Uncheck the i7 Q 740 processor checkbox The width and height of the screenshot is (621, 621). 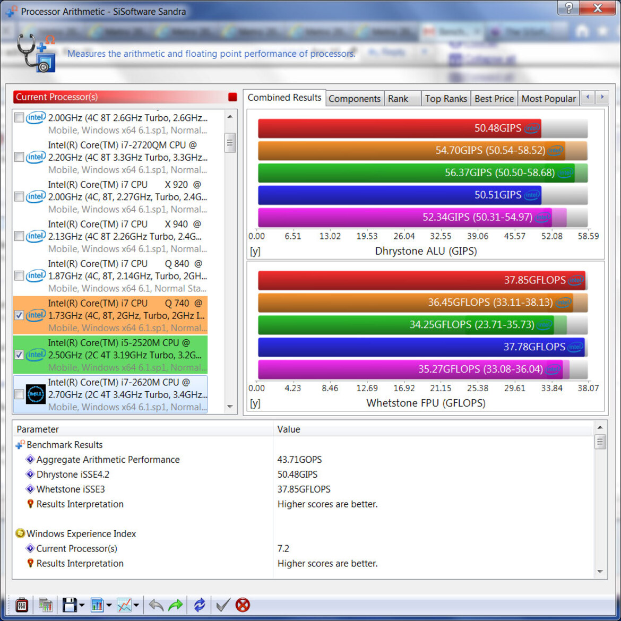(x=19, y=315)
